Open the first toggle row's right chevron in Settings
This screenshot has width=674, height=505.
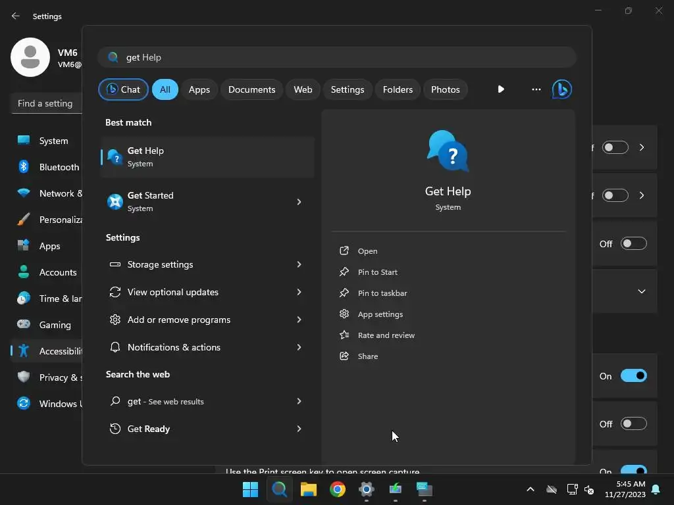(x=641, y=147)
